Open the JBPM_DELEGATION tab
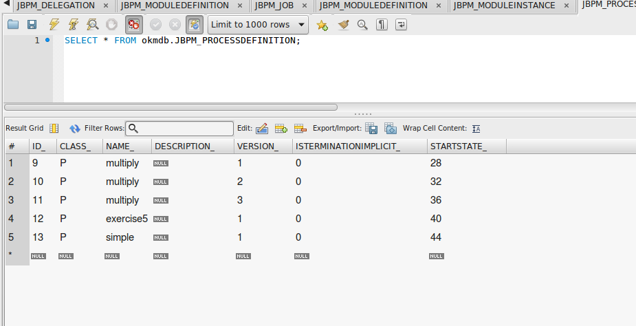Image resolution: width=636 pixels, height=326 pixels. click(56, 6)
